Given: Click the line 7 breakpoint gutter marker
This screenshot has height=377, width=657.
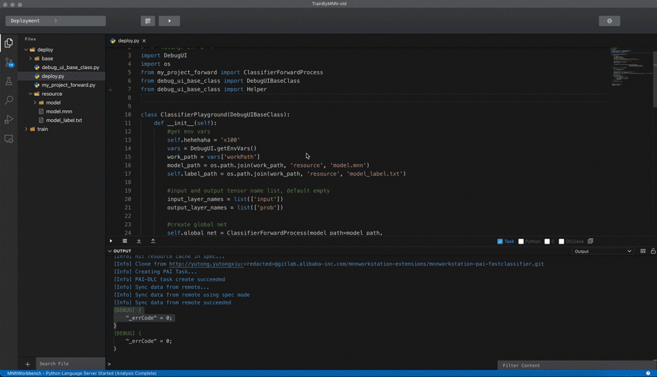Looking at the screenshot, I should coord(110,90).
